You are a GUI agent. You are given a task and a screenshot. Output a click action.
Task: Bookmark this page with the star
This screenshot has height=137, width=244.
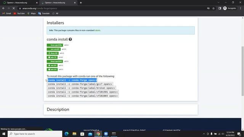point(213,8)
